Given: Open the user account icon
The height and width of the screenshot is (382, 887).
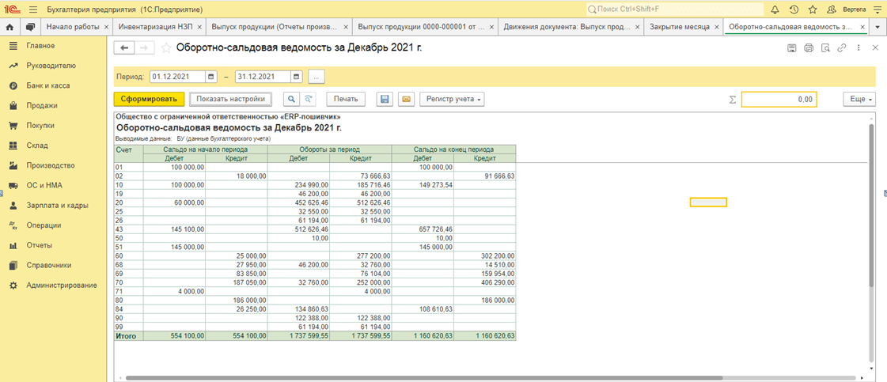Looking at the screenshot, I should tap(831, 9).
